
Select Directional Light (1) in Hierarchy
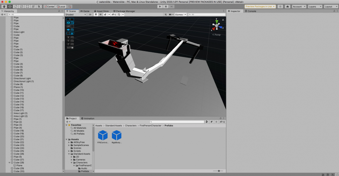24,82
